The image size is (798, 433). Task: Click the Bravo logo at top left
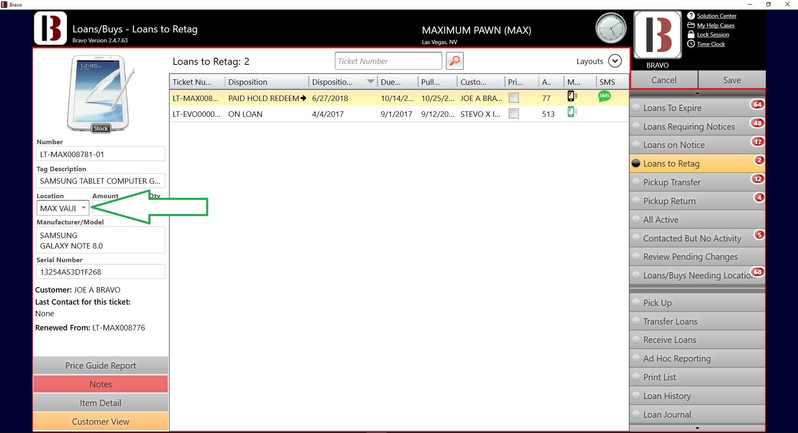tap(50, 28)
